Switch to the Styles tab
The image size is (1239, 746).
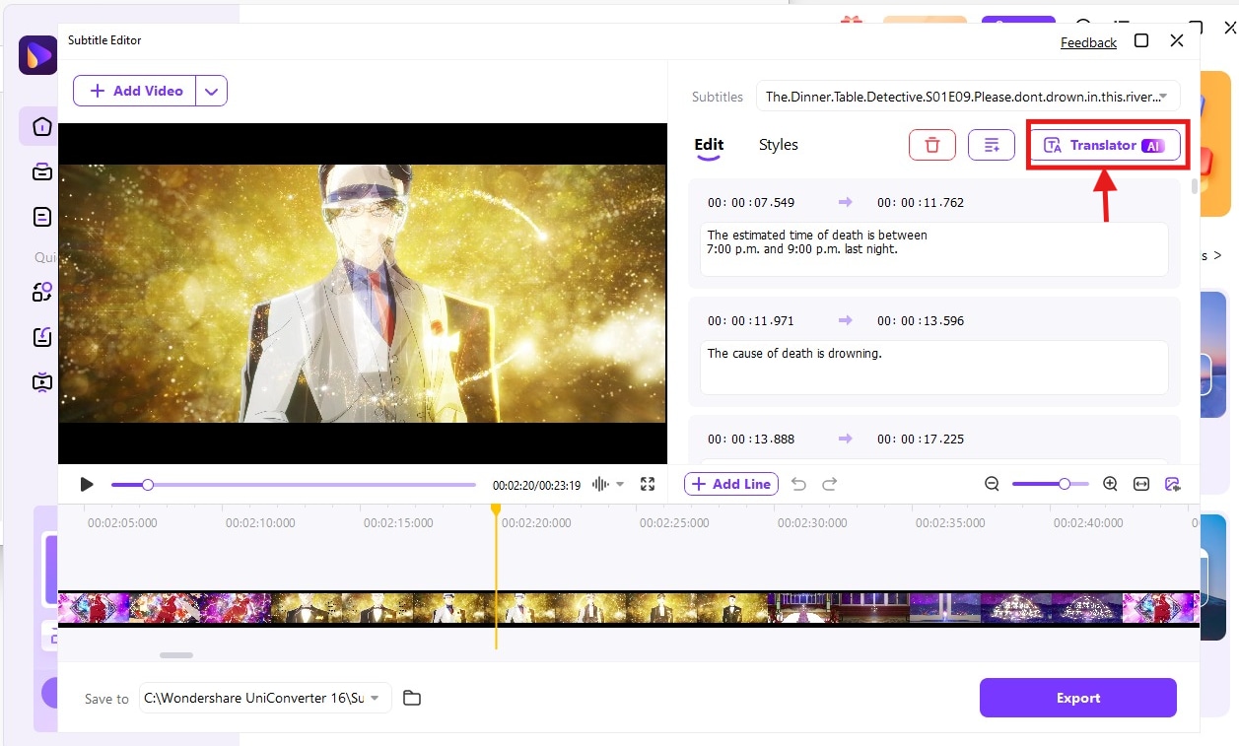[x=778, y=145]
